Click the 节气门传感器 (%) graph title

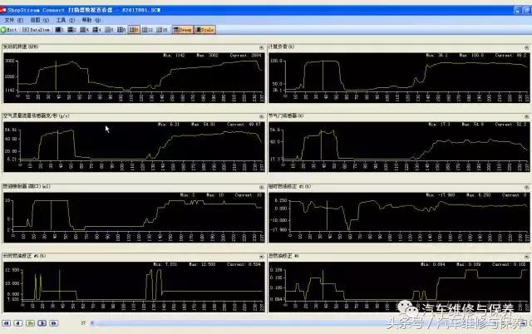pos(286,116)
